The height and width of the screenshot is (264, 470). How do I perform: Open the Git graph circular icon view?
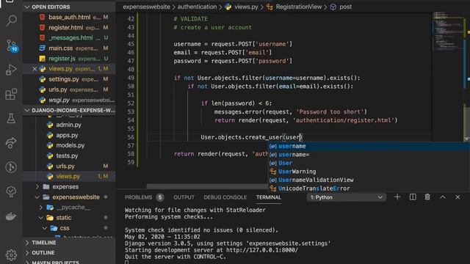point(11,167)
